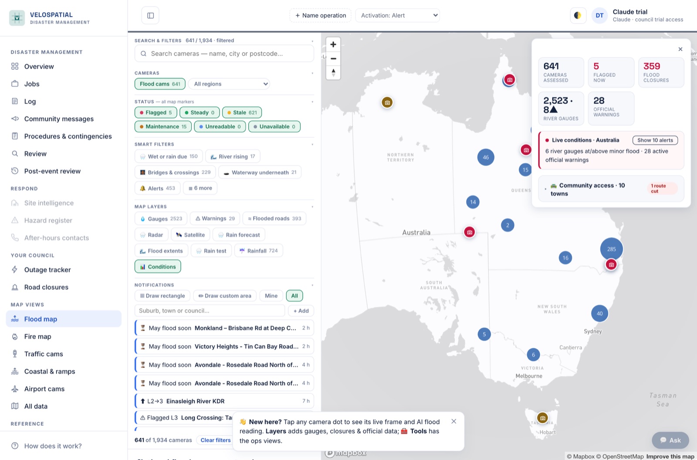Open the Einasleigh River KDR notification

point(224,401)
